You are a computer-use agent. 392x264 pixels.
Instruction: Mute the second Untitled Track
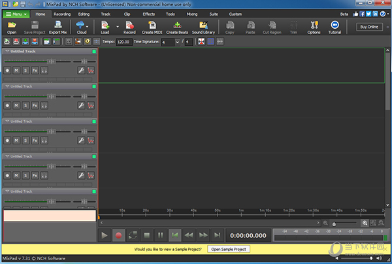(16, 105)
